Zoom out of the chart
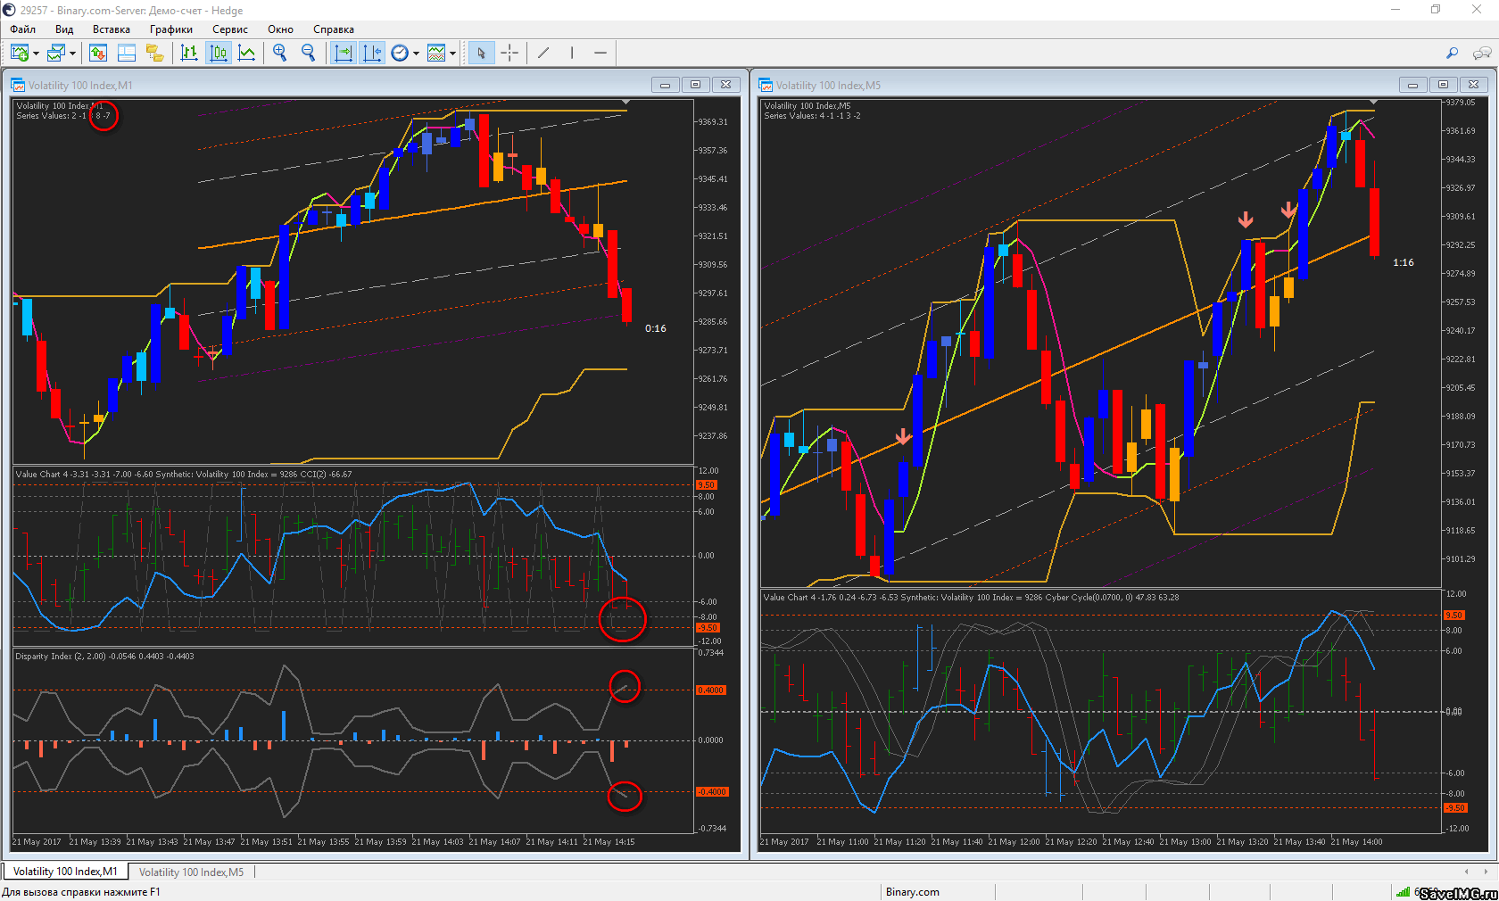This screenshot has height=901, width=1499. tap(309, 54)
